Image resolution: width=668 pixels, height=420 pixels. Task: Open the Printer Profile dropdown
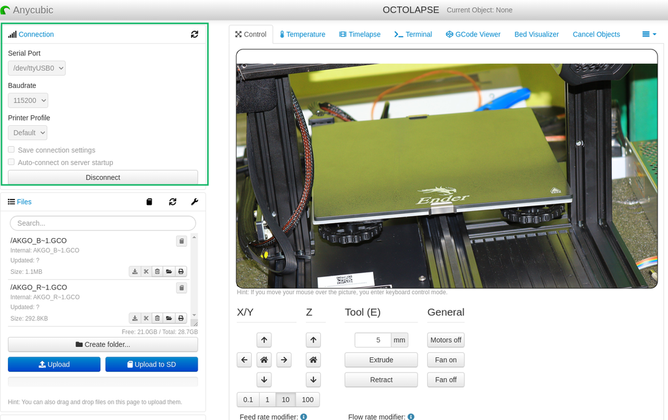27,132
